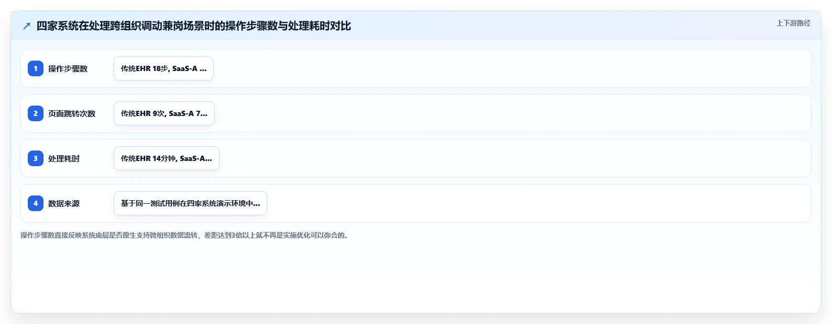Click the 处理耗时 row label

[64, 158]
